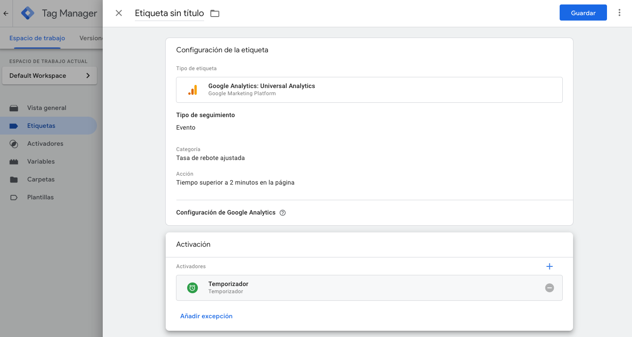This screenshot has width=632, height=337.
Task: Switch to the Versiones tab
Action: (91, 38)
